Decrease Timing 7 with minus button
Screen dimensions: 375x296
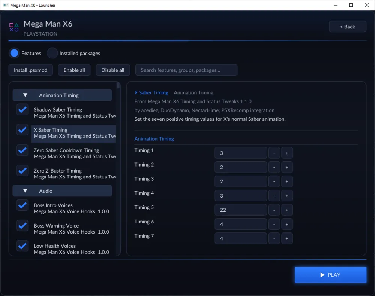point(274,238)
